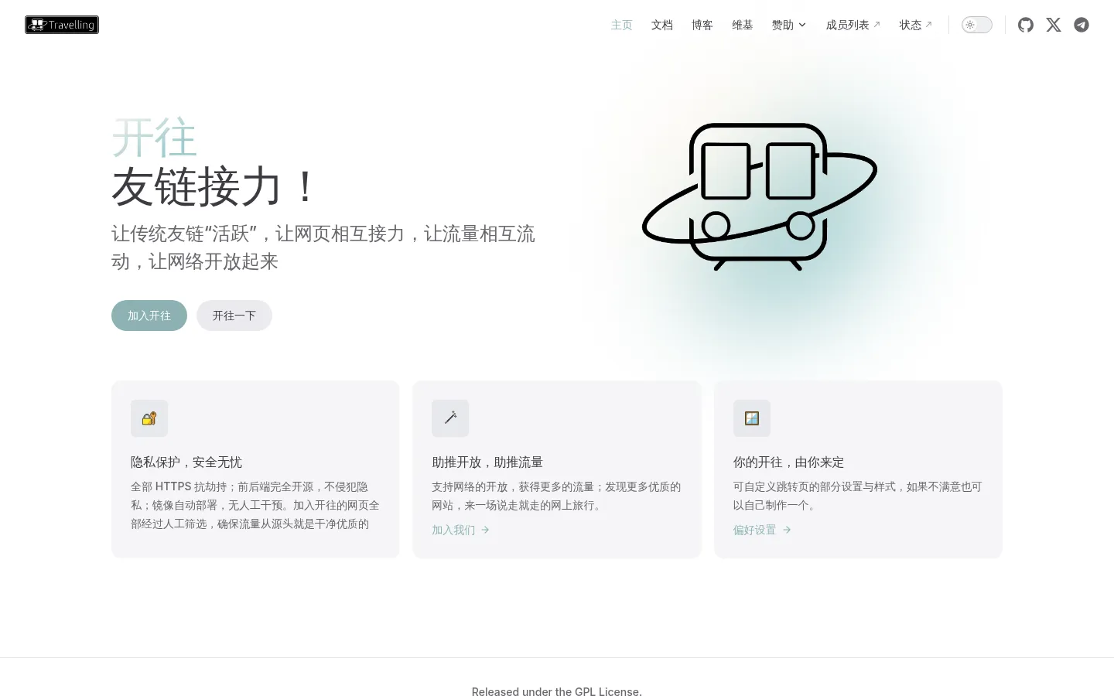Open the X (Twitter) social link
This screenshot has width=1114, height=696.
(x=1054, y=25)
